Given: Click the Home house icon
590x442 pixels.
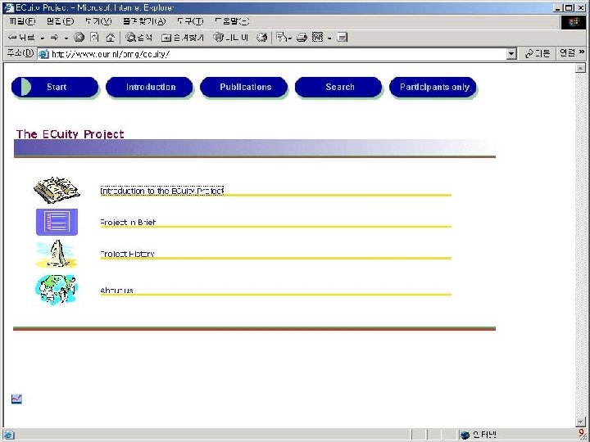Looking at the screenshot, I should pos(111,37).
